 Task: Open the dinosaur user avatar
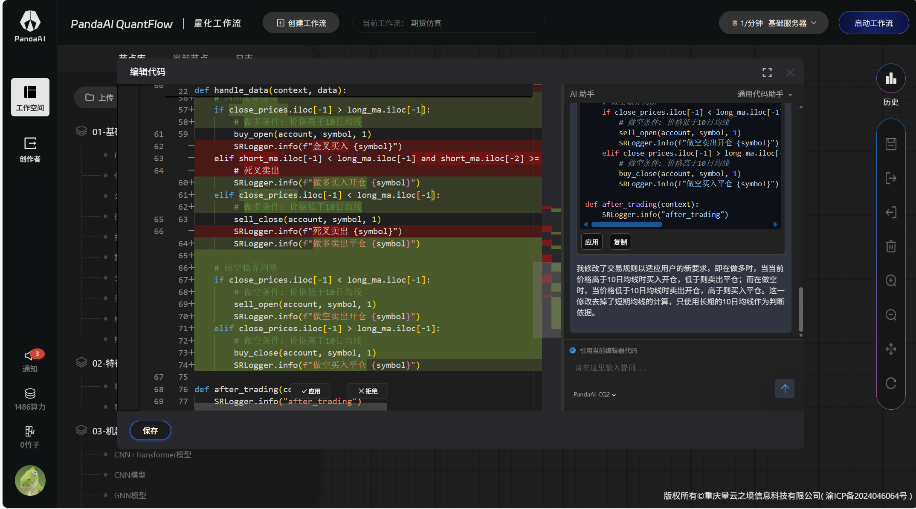point(30,480)
